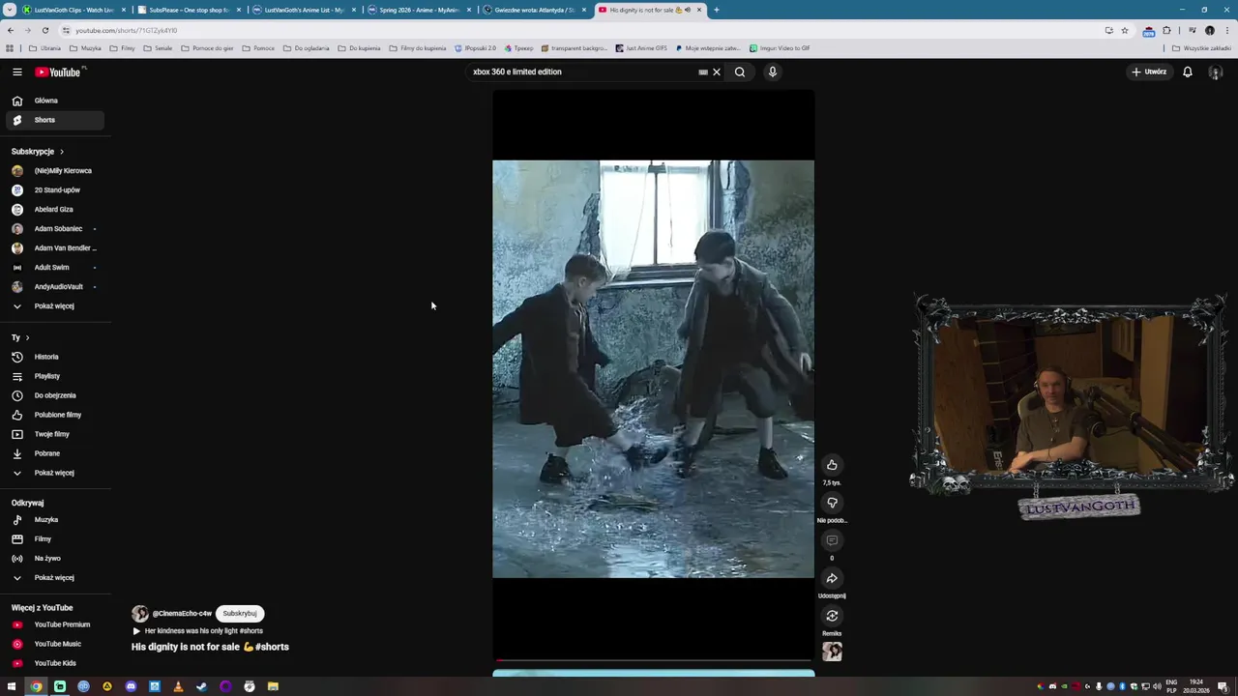Open Chrome extensions puzzle icon
Viewport: 1238px width, 696px height.
(x=1166, y=30)
